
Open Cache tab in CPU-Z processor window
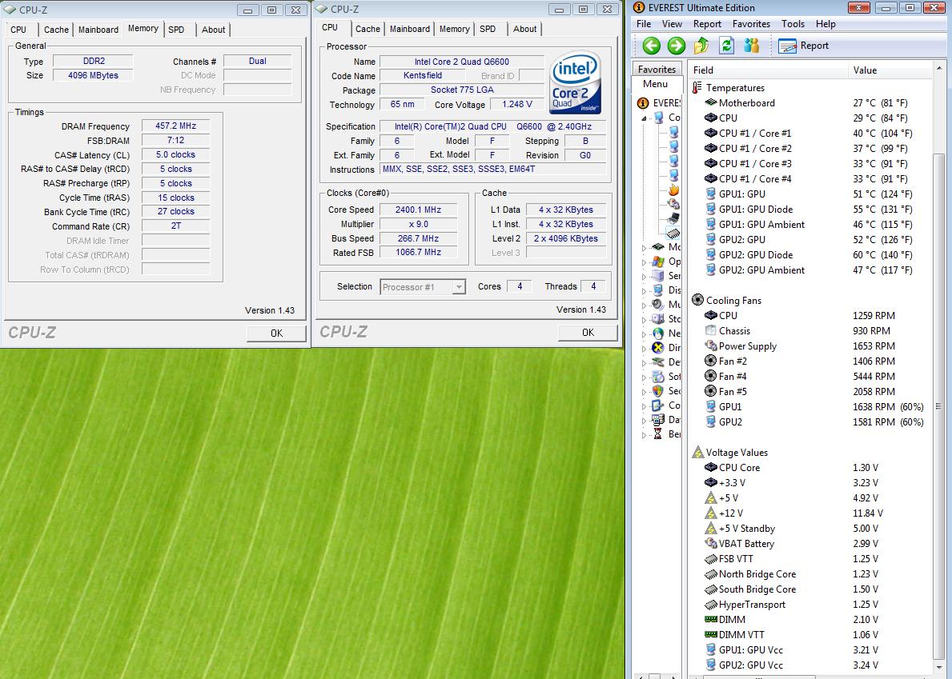point(368,29)
